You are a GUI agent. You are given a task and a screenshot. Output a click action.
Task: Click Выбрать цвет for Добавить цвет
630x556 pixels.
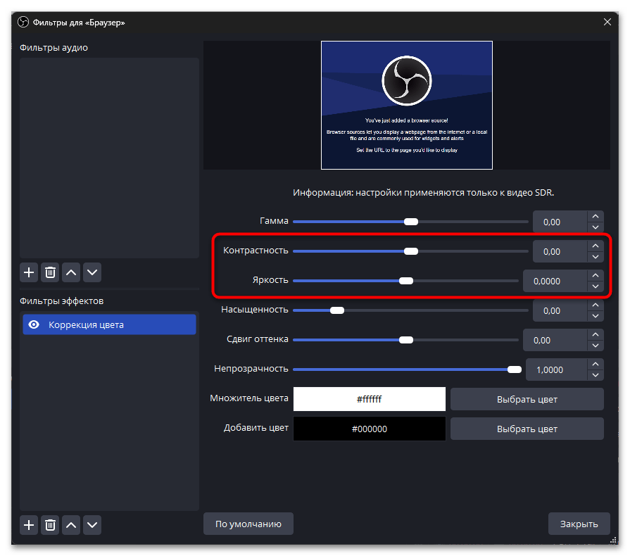pos(527,429)
